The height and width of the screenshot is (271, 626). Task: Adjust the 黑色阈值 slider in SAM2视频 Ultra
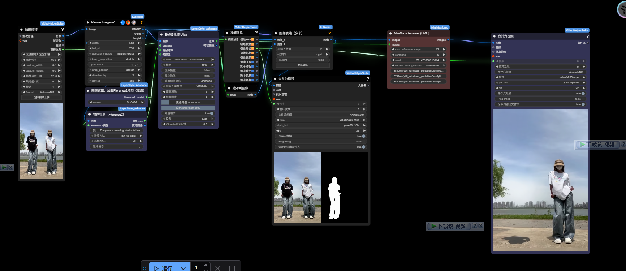click(188, 103)
